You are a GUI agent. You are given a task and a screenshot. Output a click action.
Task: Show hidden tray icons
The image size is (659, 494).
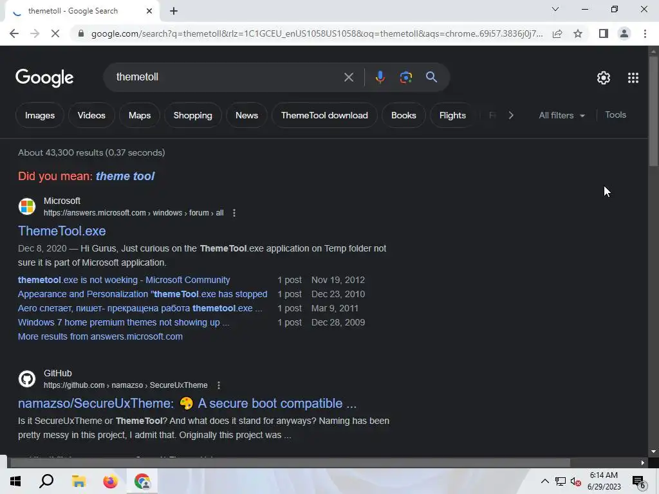tap(544, 481)
